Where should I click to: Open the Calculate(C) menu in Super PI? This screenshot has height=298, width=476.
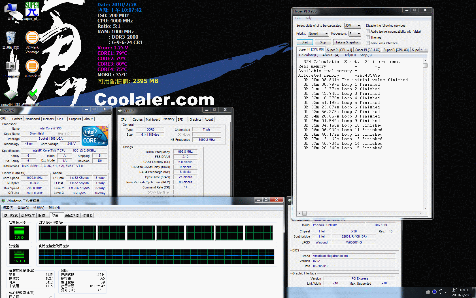tap(309, 55)
